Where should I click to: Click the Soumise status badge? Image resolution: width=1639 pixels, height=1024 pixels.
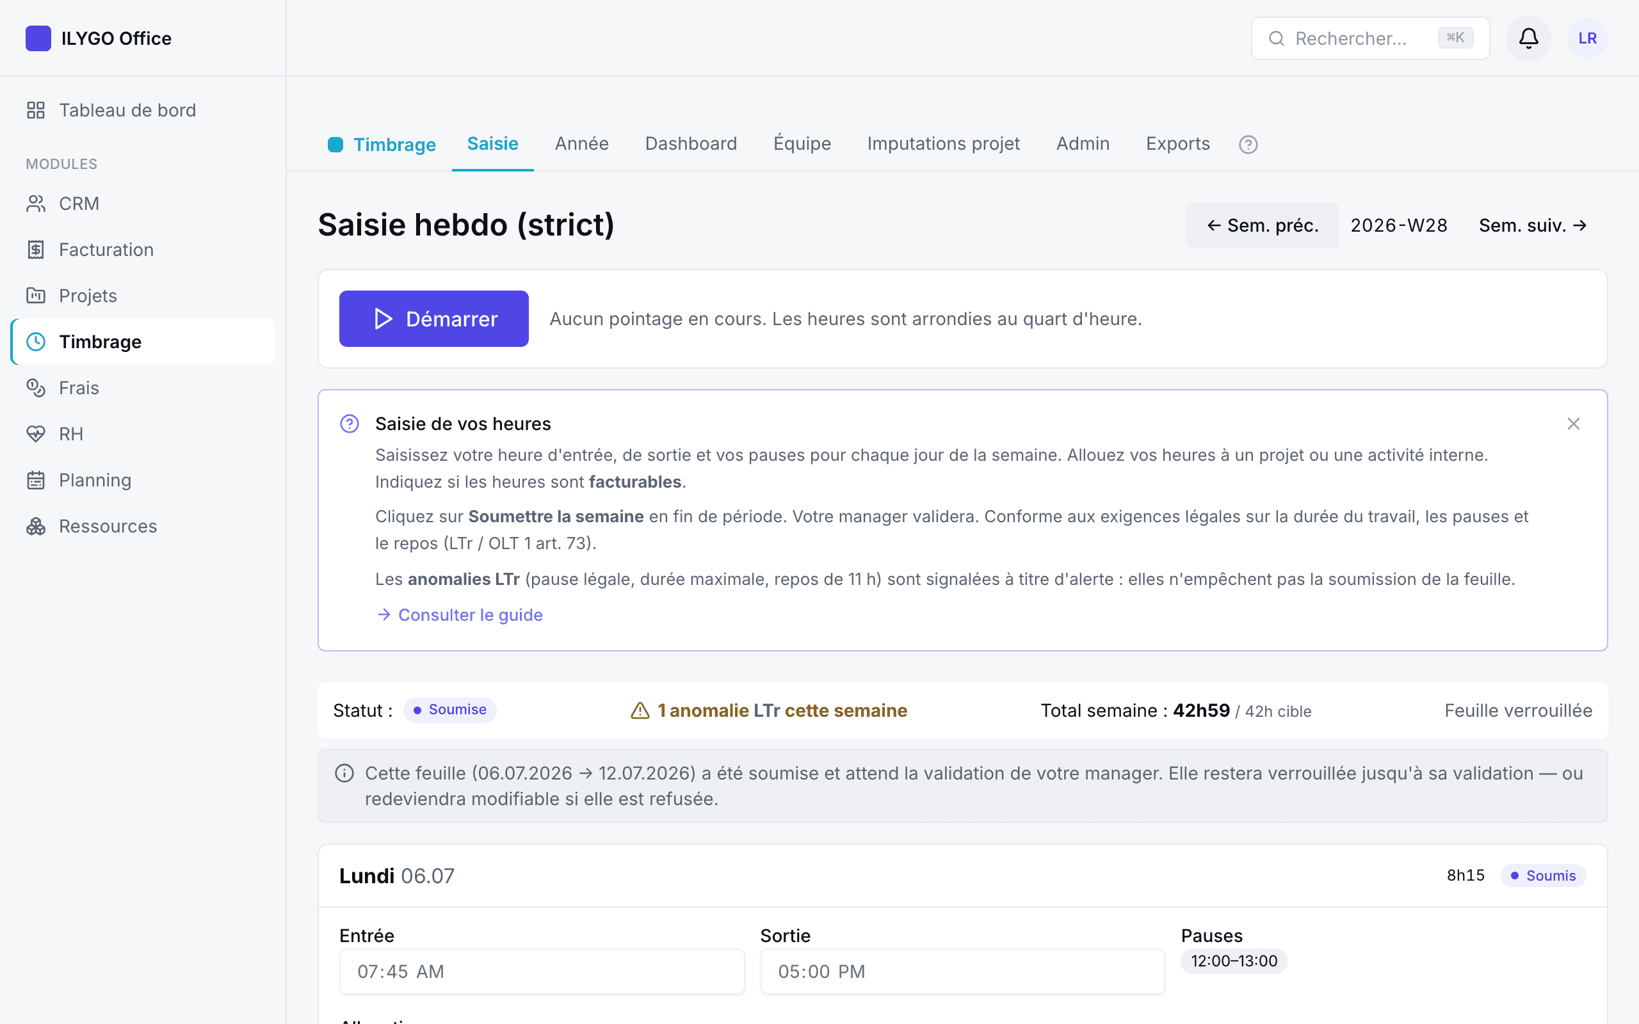click(449, 710)
